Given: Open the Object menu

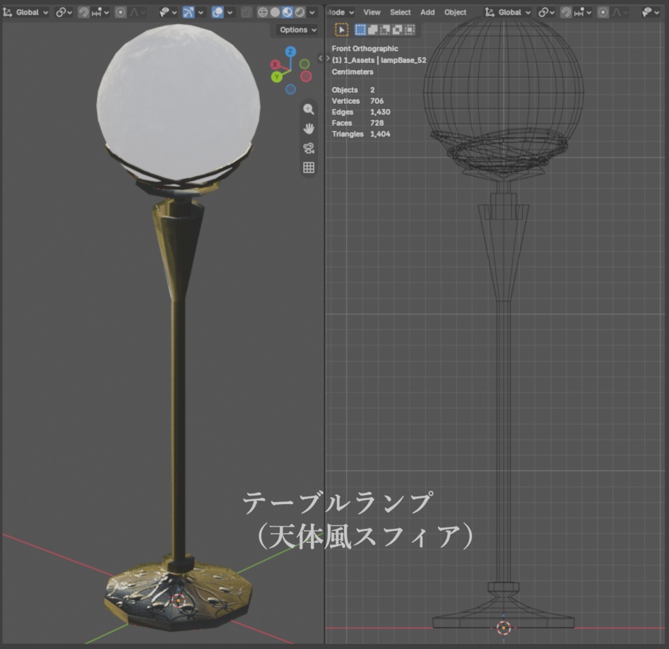Looking at the screenshot, I should click(x=455, y=13).
